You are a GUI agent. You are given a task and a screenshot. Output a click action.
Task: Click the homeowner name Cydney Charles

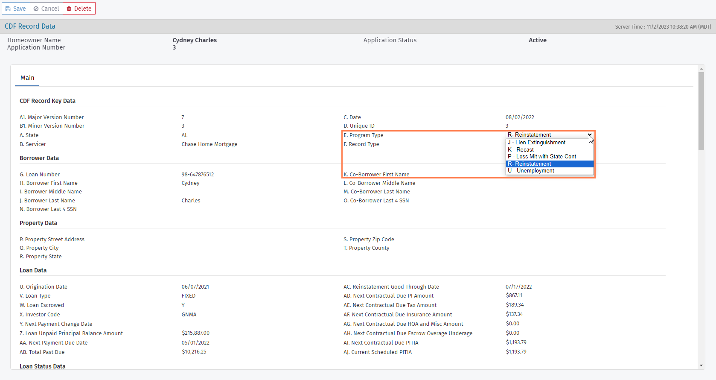pyautogui.click(x=195, y=40)
